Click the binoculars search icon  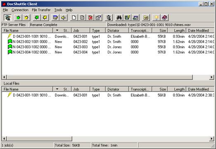[119, 18]
